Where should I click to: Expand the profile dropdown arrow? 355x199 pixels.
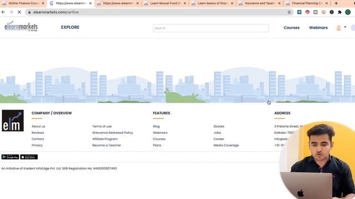345,27
